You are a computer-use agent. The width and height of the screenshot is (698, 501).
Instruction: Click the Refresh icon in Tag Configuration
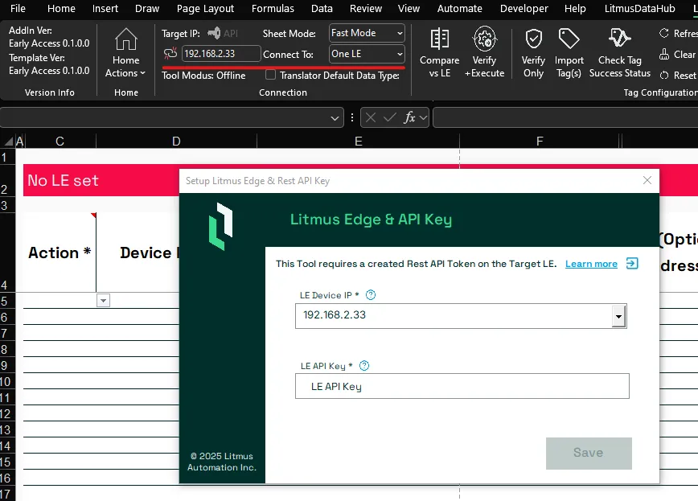pos(664,33)
